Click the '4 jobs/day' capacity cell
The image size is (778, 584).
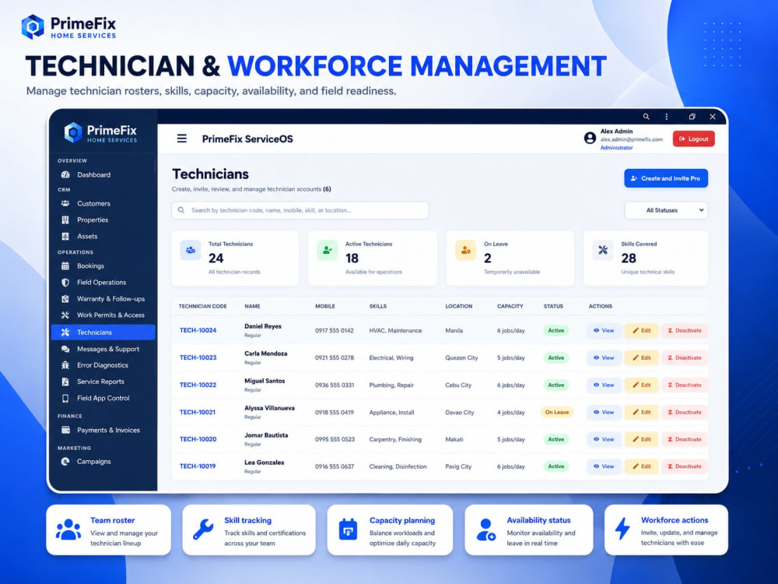(510, 412)
